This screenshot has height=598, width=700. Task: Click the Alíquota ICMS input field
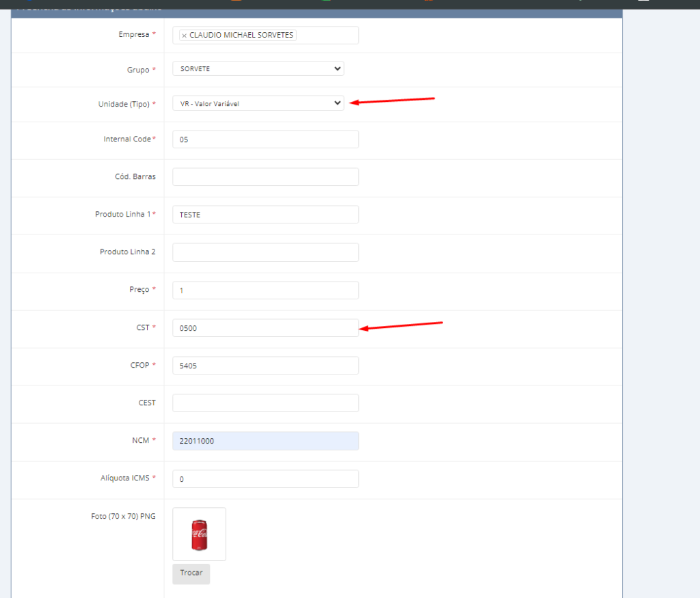pyautogui.click(x=265, y=479)
